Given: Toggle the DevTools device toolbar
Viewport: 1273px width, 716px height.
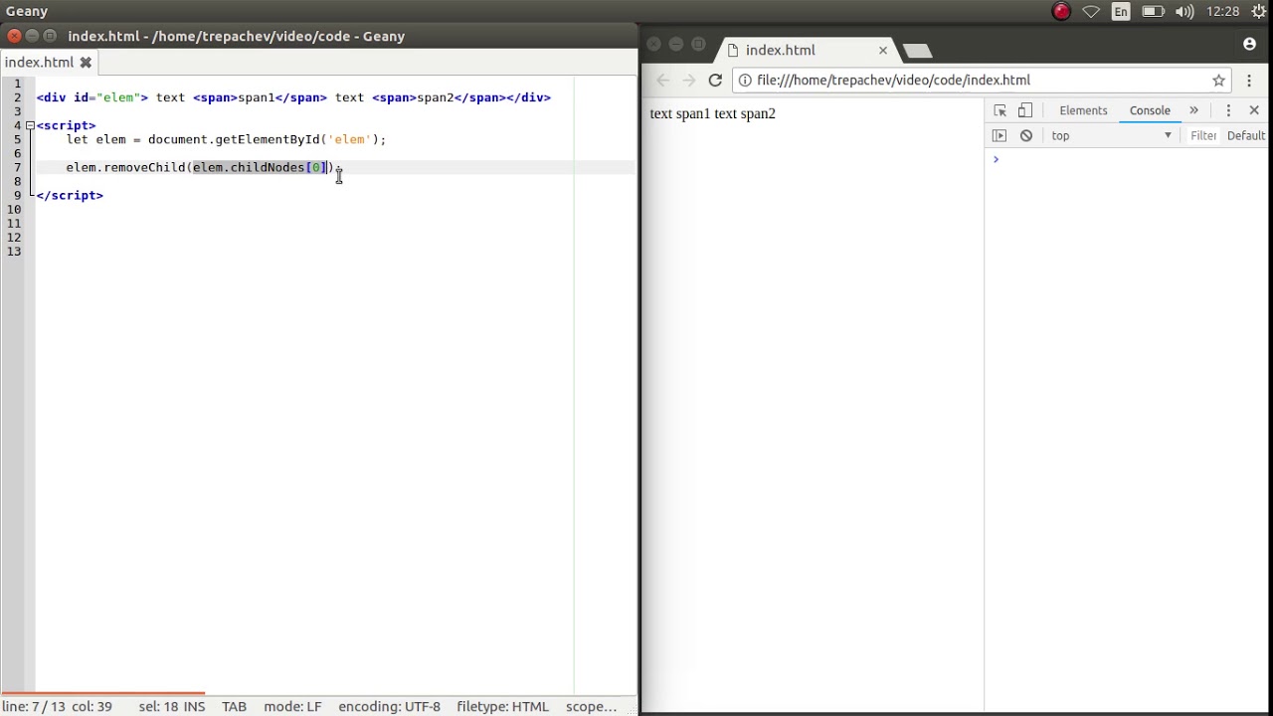Looking at the screenshot, I should point(1025,110).
